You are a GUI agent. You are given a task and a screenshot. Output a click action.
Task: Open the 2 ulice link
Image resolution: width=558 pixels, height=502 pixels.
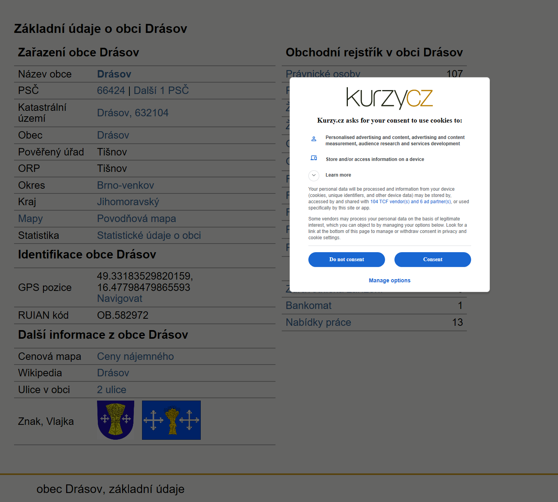coord(112,390)
